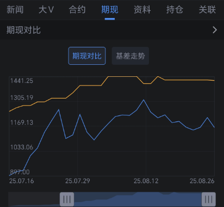This screenshot has width=224, height=207.
Task: Switch to the 大V tab
Action: coord(46,9)
